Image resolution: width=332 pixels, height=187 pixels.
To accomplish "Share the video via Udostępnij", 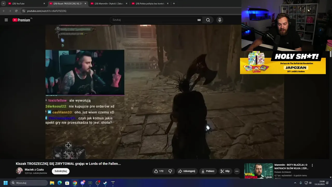I will [187, 171].
